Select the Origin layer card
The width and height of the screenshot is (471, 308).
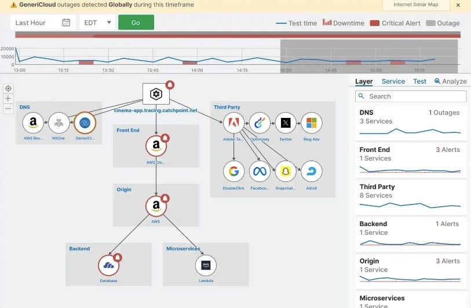(x=411, y=272)
